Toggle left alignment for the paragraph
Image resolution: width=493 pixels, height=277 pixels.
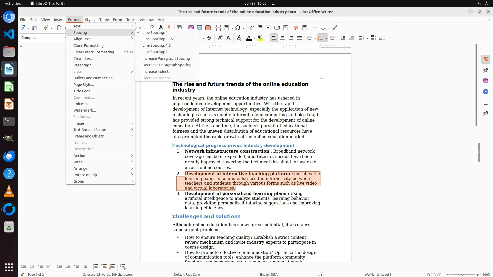pyautogui.click(x=274, y=38)
